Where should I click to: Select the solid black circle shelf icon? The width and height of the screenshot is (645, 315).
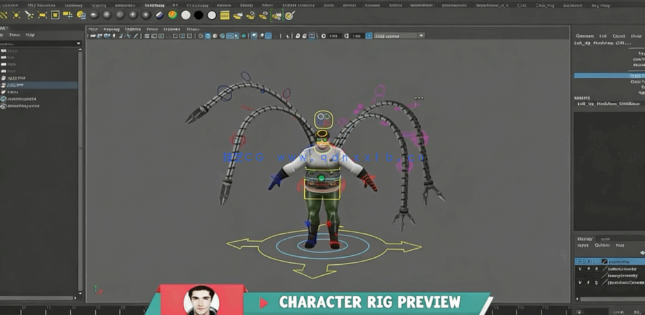point(199,15)
